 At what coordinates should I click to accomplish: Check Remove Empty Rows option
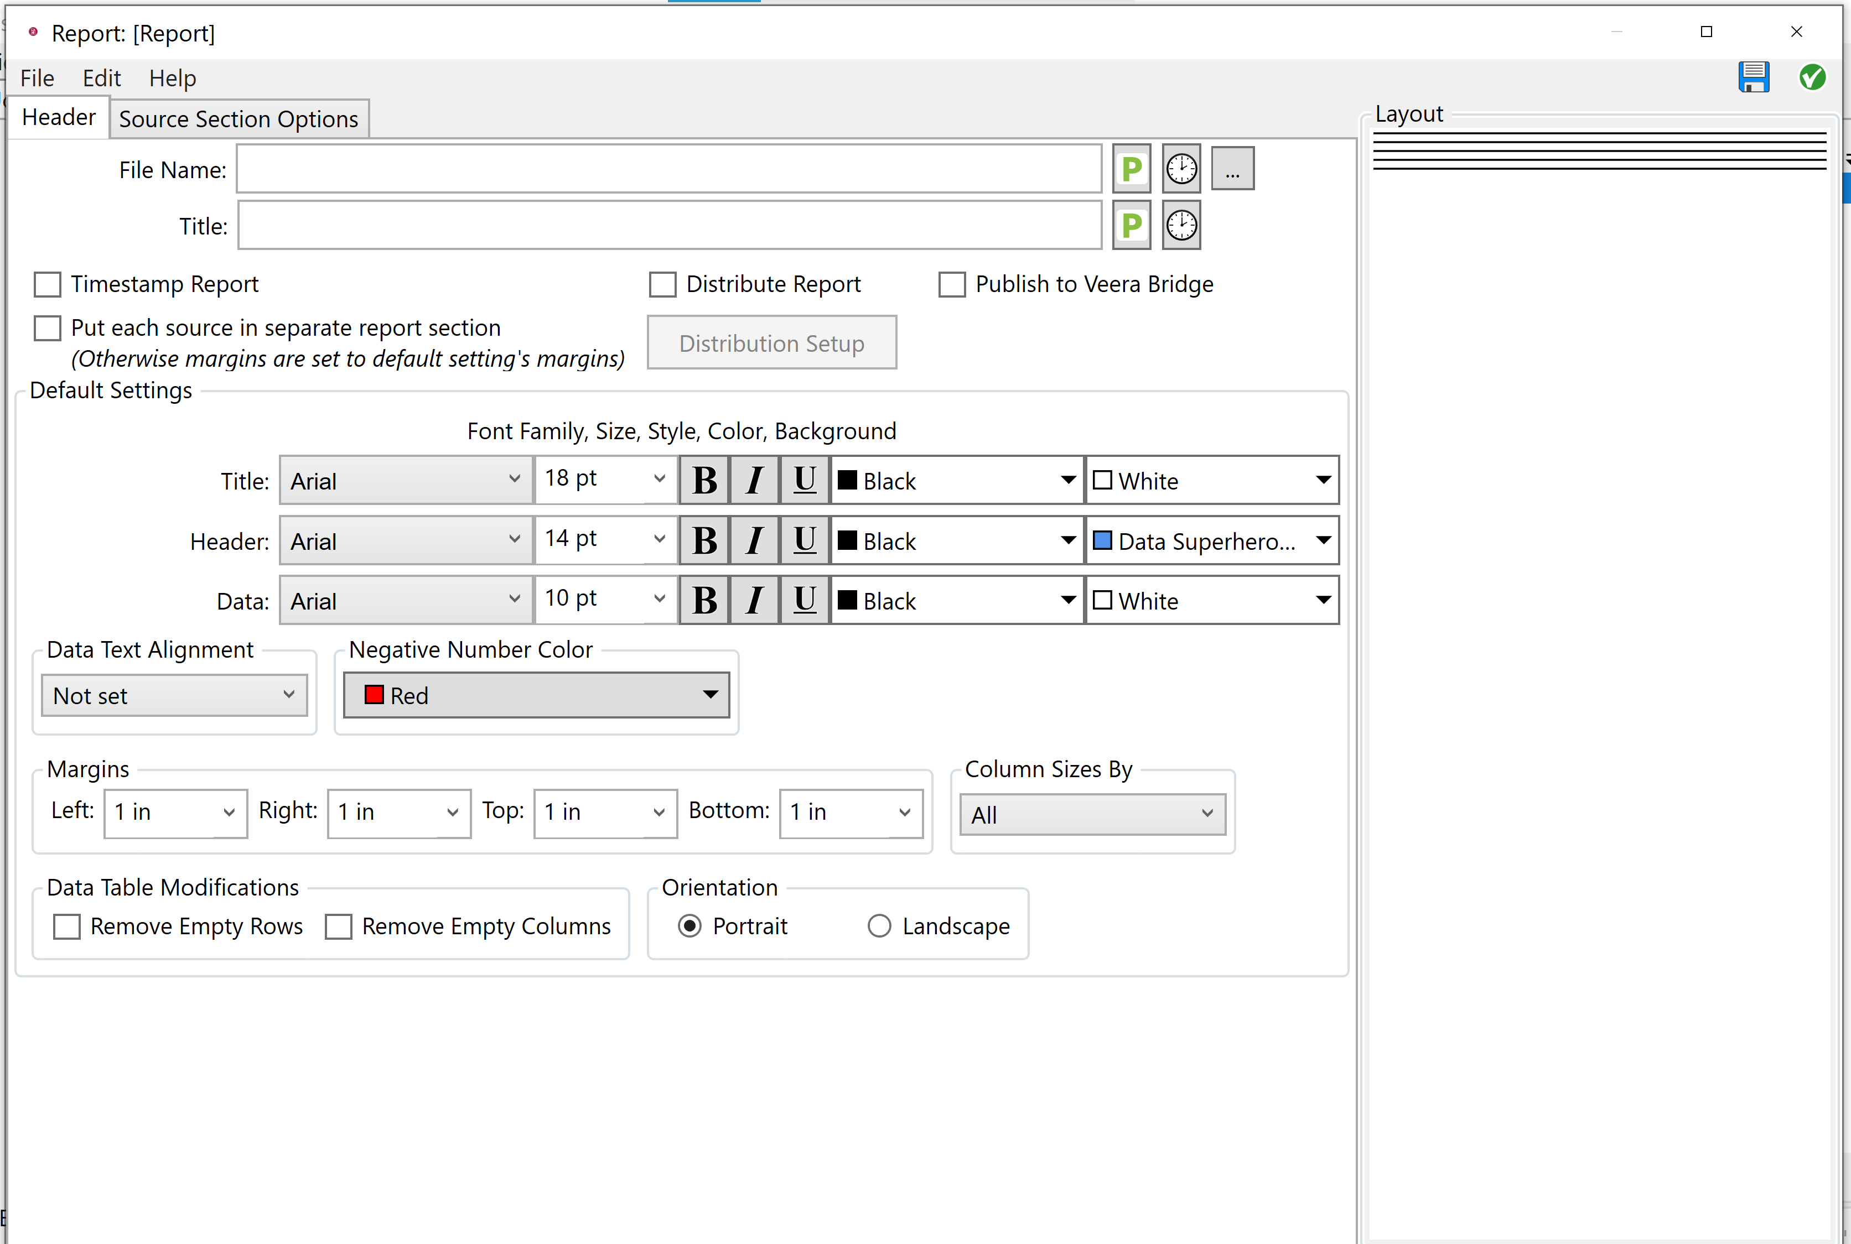[x=66, y=927]
